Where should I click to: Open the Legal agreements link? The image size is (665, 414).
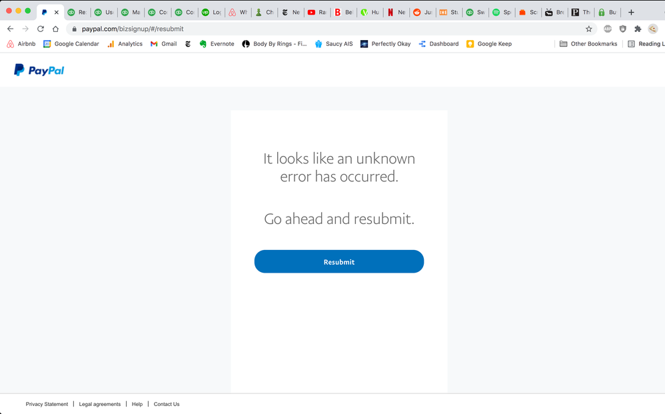pyautogui.click(x=100, y=404)
